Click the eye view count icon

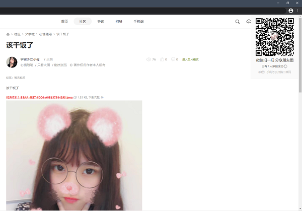coord(148,59)
